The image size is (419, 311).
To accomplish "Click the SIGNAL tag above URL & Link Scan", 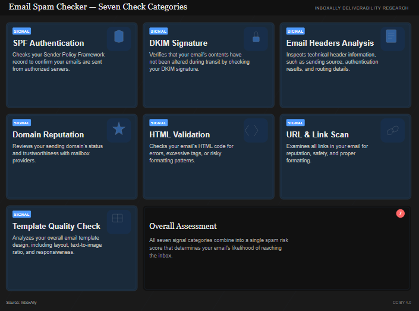I will coord(295,122).
